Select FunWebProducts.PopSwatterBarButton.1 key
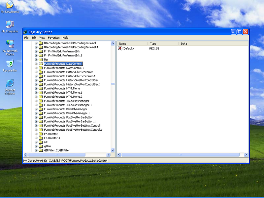The height and width of the screenshot is (198, 264). tap(70, 121)
